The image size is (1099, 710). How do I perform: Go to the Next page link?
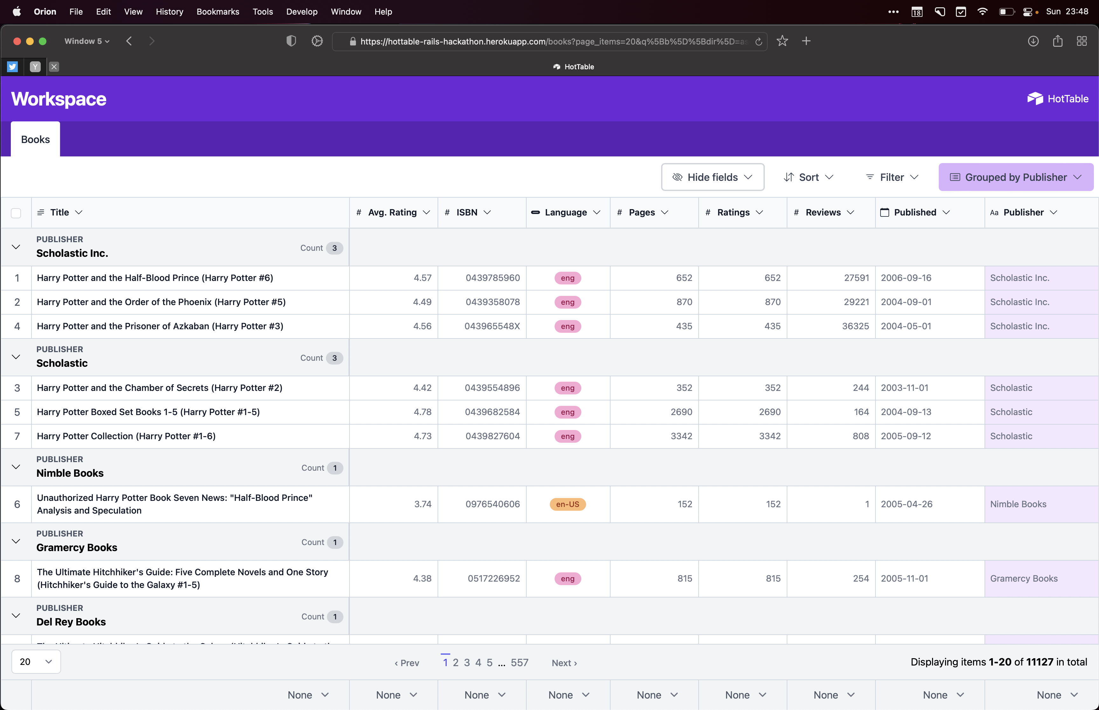click(564, 663)
